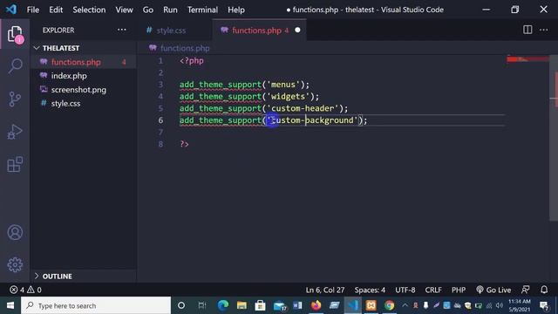The width and height of the screenshot is (558, 314).
Task: Click functions.php breadcrumb
Action: click(x=184, y=48)
